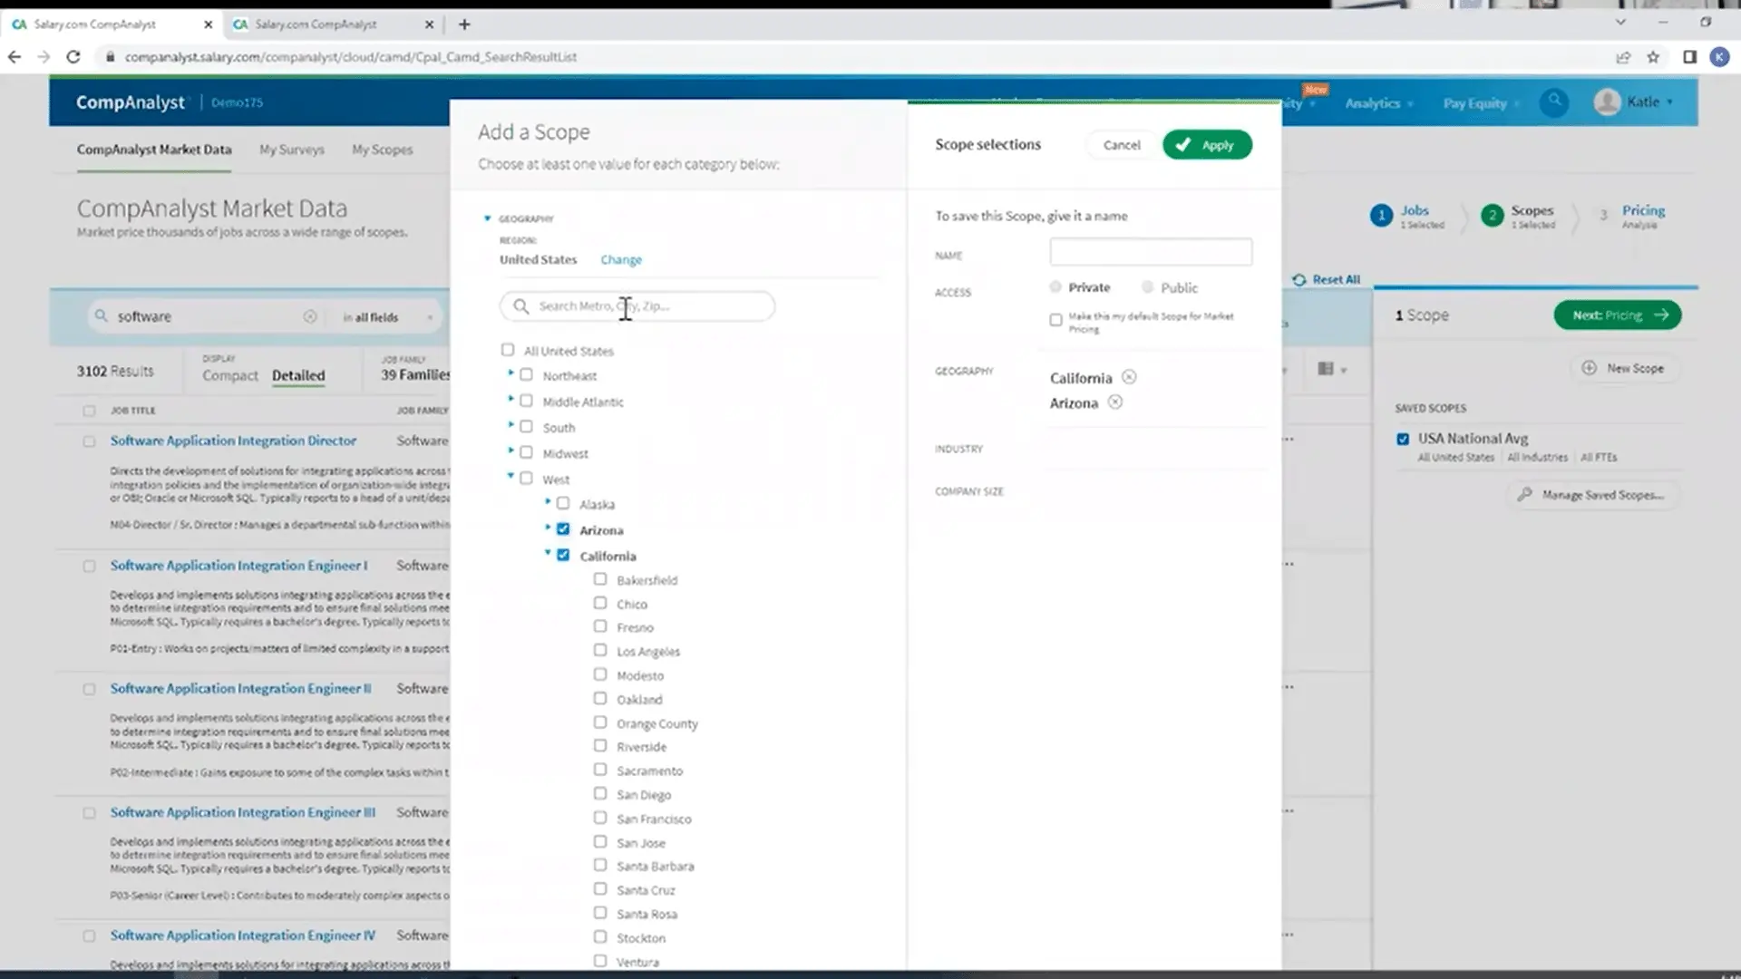Click the browser back arrow
The image size is (1741, 979).
(15, 57)
